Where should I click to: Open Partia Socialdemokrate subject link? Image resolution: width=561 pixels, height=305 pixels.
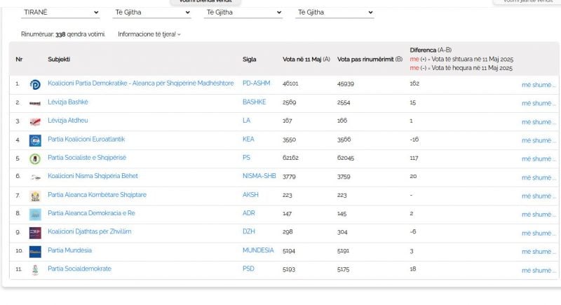[79, 269]
